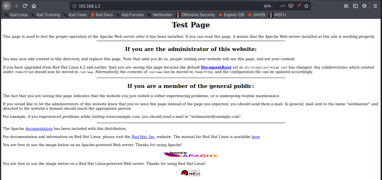
Task: Open Kali Linux bookmark
Action: coord(16,15)
